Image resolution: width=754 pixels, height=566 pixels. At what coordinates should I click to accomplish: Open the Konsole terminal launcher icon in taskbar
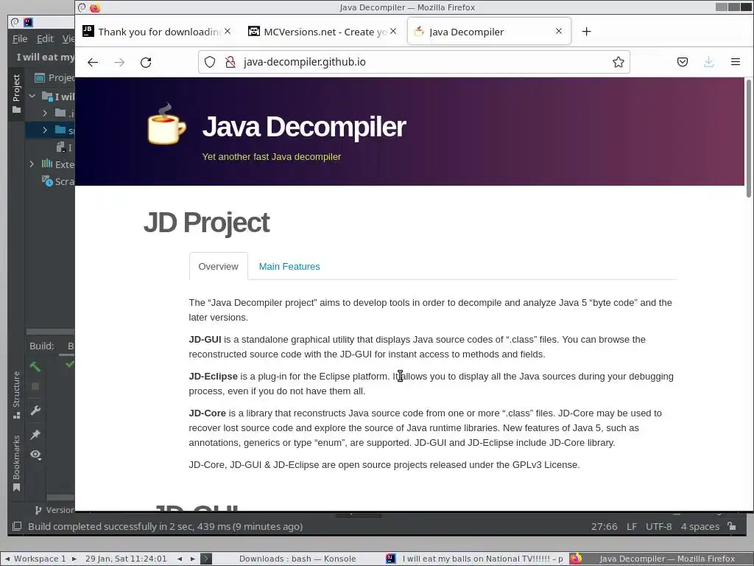pos(206,559)
